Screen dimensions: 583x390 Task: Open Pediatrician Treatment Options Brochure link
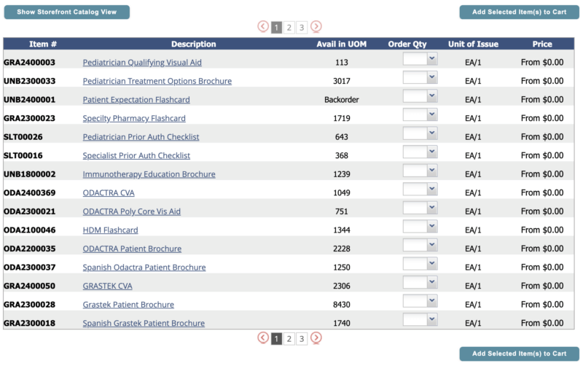[157, 81]
